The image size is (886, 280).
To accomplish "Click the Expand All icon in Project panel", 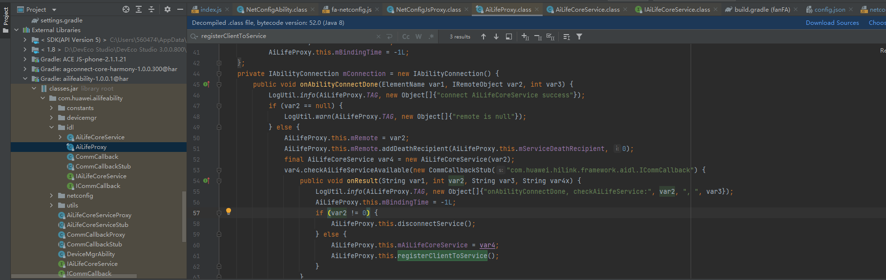I will pyautogui.click(x=139, y=9).
